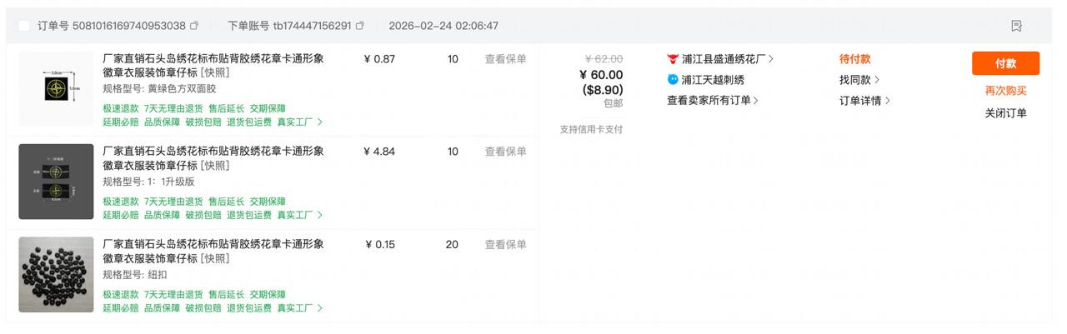The height and width of the screenshot is (334, 1067).
Task: Click the red 1688 supplier logo icon
Action: click(673, 59)
